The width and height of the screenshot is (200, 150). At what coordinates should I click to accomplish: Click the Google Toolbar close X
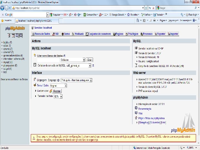[x=3, y=15]
